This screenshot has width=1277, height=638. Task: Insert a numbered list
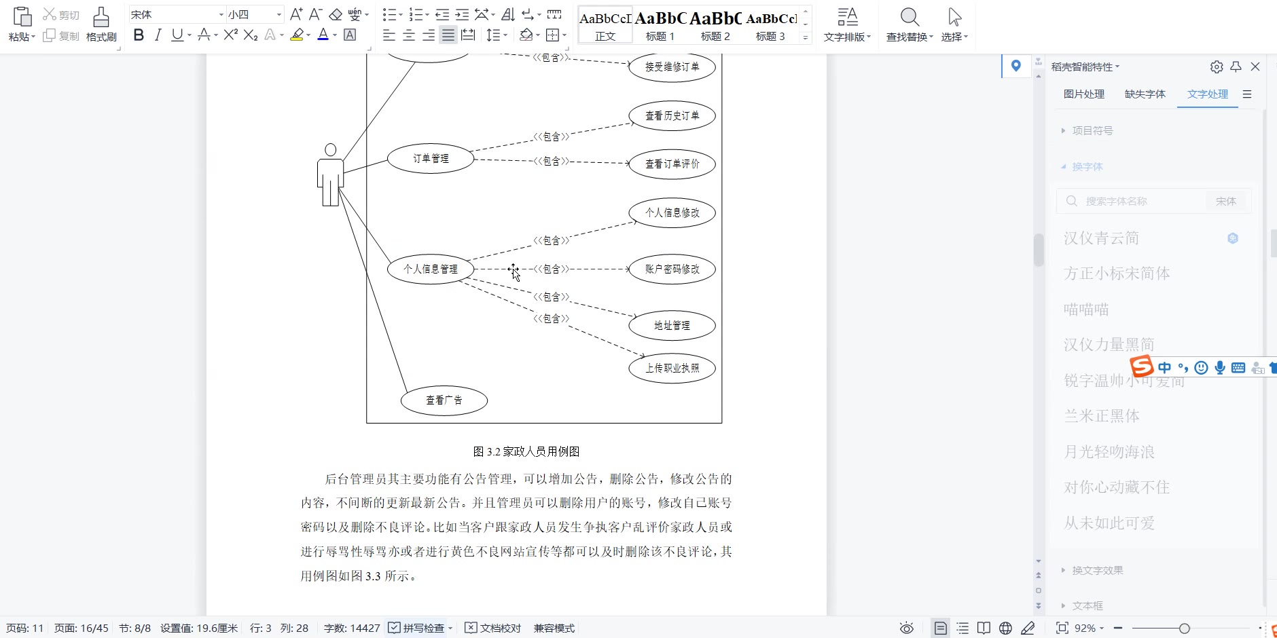416,14
